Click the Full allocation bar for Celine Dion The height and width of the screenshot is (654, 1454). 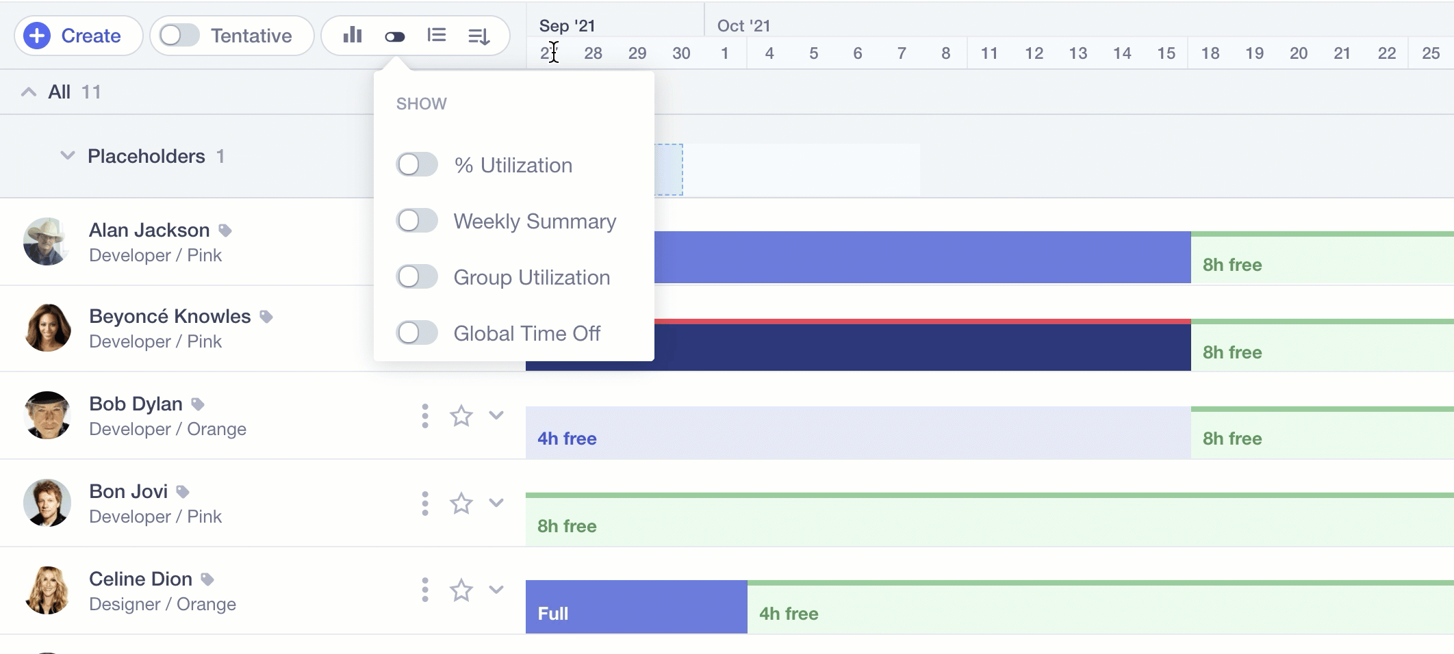pos(634,606)
